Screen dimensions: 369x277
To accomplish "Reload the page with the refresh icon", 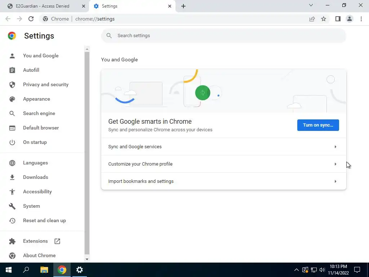I will [31, 19].
